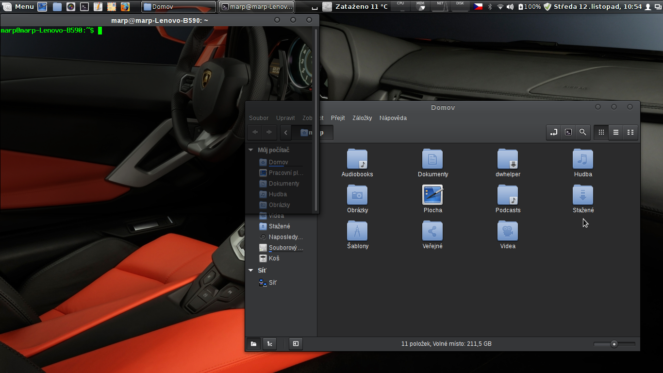This screenshot has height=373, width=663.
Task: Open the Mint Menu button
Action: [18, 7]
